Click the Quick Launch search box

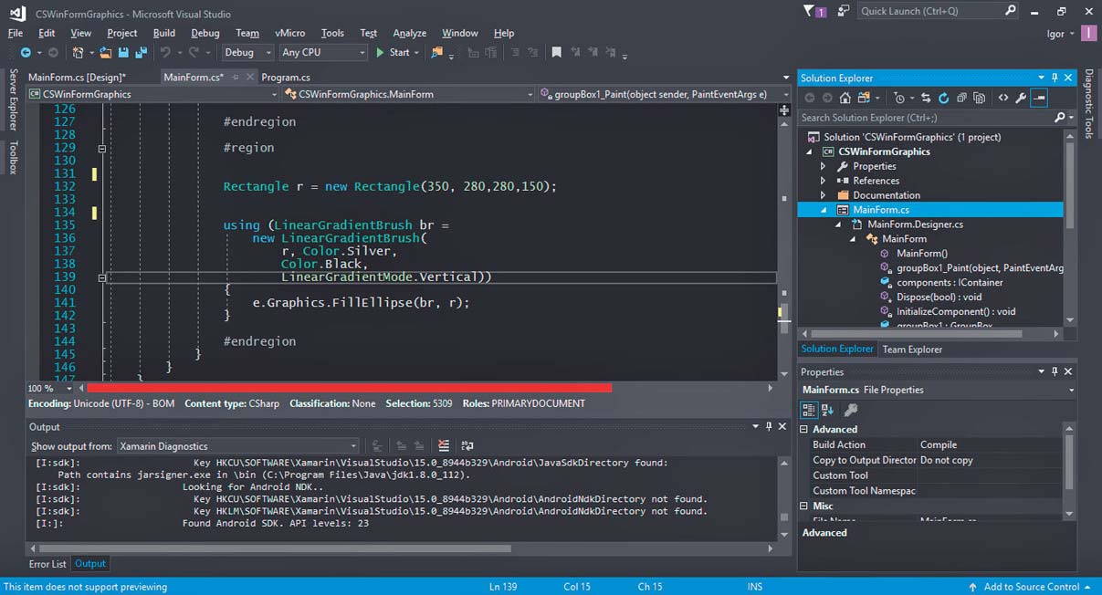click(x=939, y=11)
